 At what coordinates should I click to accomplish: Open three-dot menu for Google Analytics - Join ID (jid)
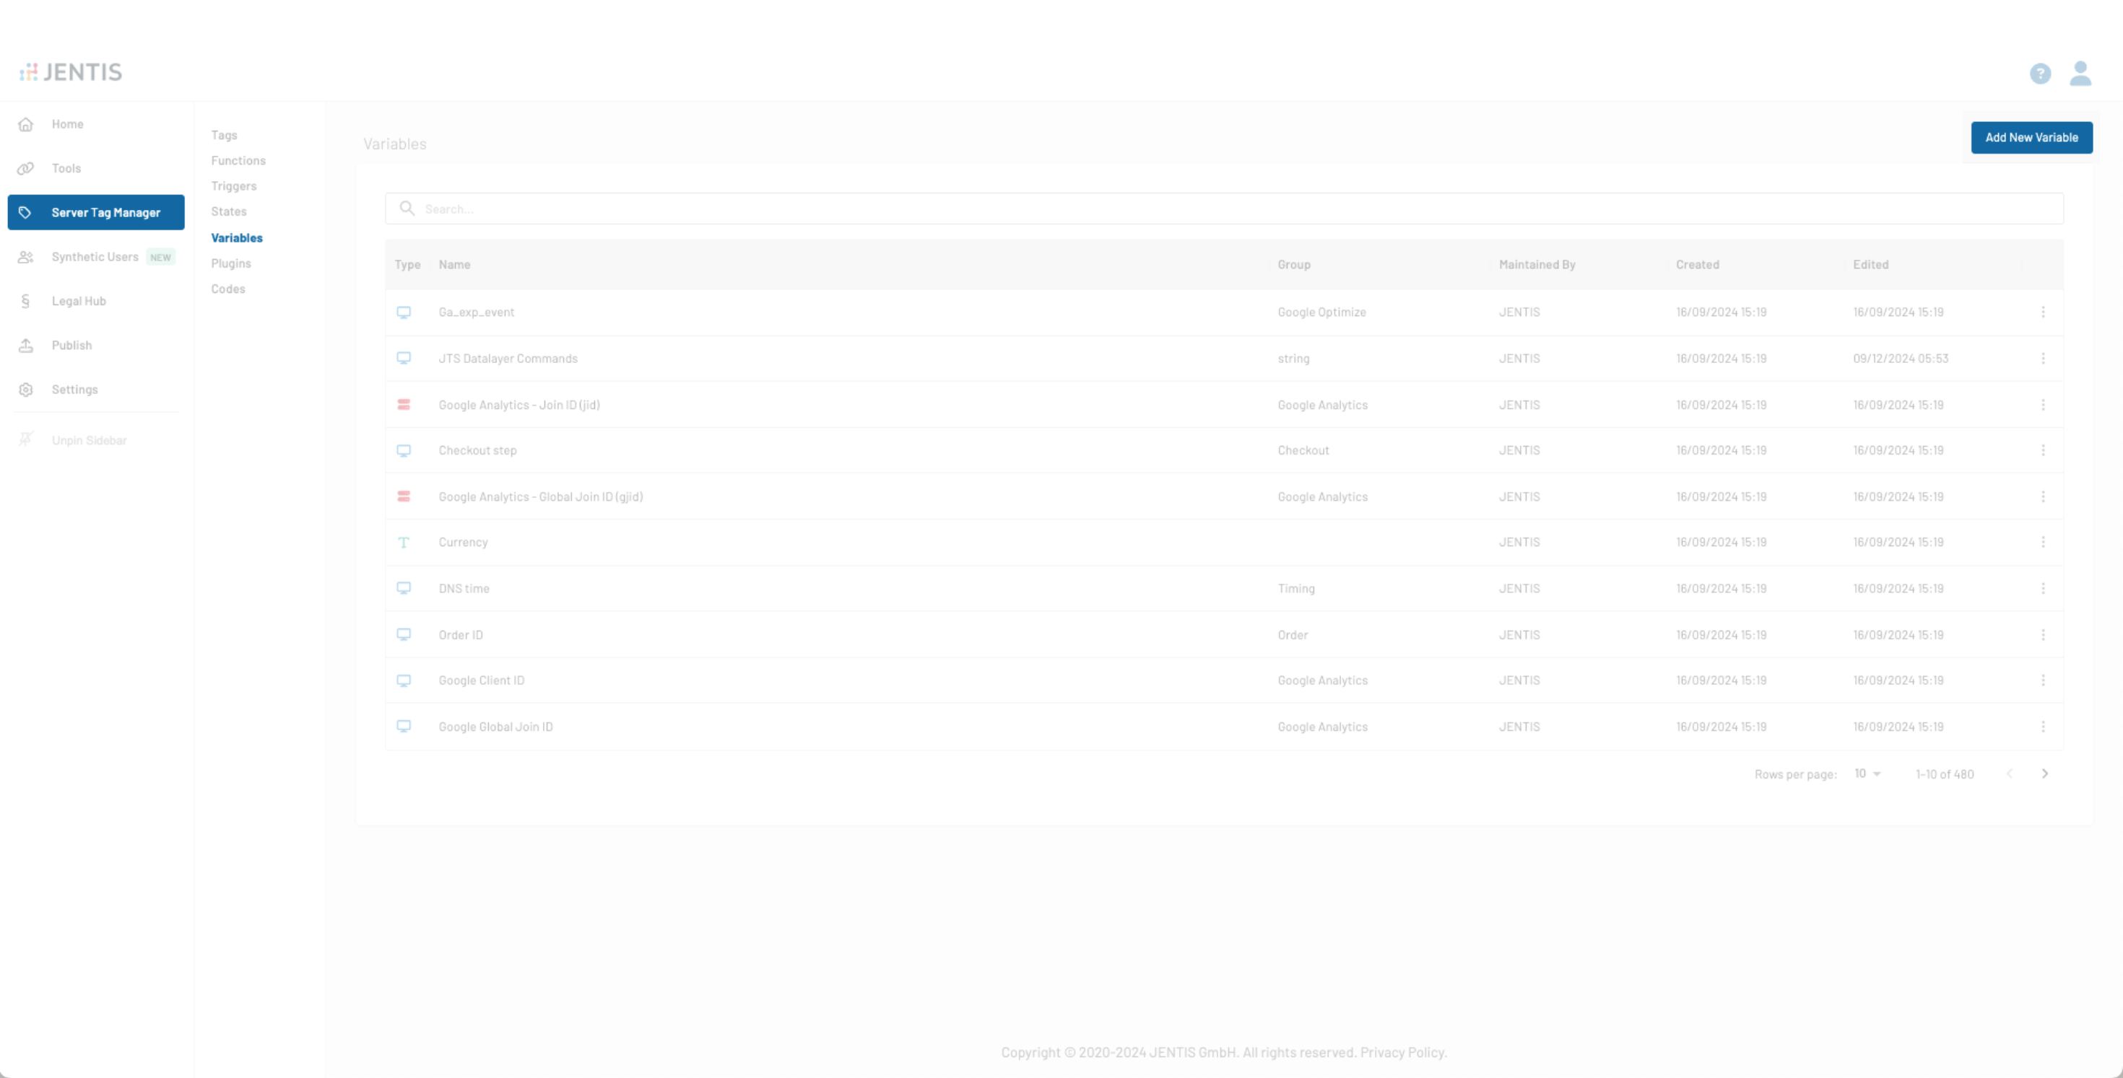pyautogui.click(x=2043, y=404)
